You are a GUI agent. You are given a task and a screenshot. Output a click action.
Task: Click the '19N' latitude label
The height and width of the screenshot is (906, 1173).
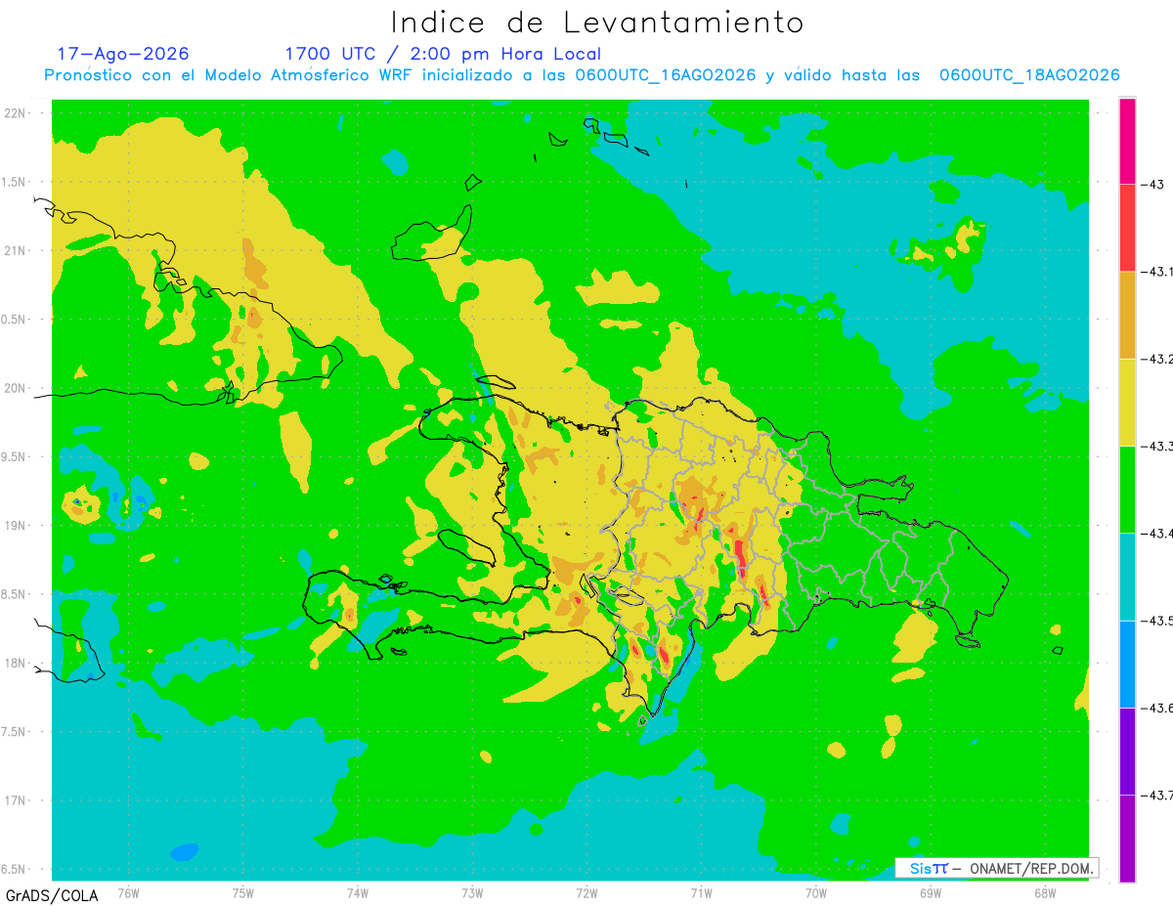pyautogui.click(x=16, y=526)
